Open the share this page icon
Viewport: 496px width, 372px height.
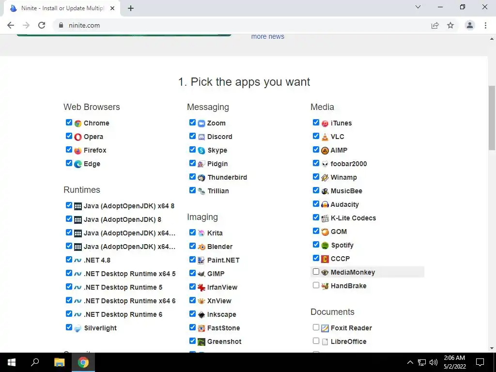click(x=435, y=25)
